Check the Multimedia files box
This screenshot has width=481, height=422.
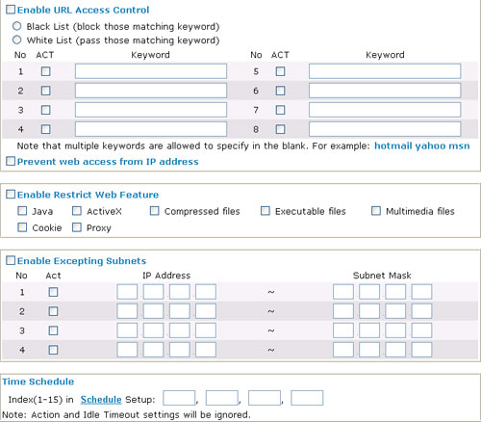(376, 211)
